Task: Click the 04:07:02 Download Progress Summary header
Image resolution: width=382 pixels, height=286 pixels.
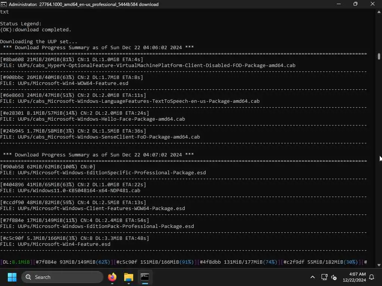Action: (x=98, y=155)
